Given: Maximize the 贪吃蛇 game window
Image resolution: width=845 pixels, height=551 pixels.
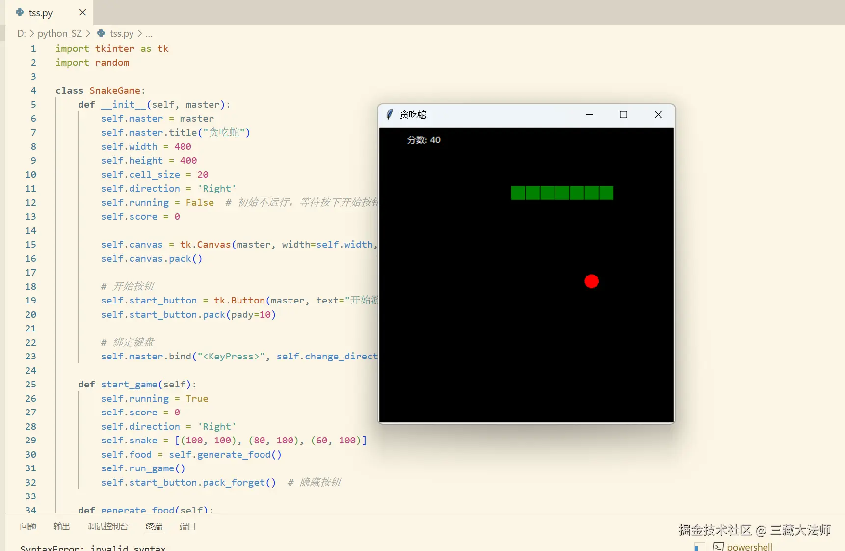Looking at the screenshot, I should point(624,114).
